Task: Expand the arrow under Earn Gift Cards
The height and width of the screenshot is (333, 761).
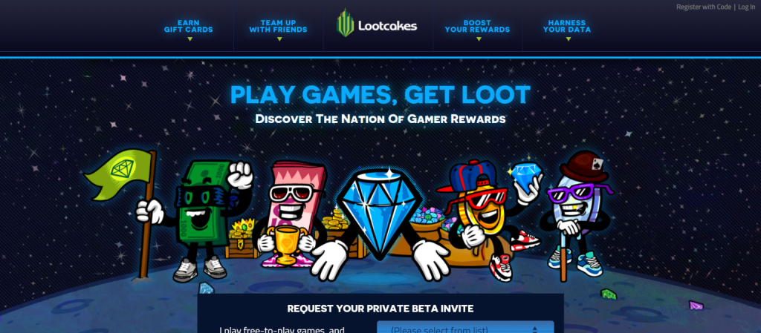Action: pos(190,39)
